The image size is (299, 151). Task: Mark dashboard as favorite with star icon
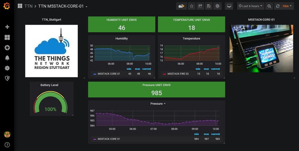coord(192,6)
